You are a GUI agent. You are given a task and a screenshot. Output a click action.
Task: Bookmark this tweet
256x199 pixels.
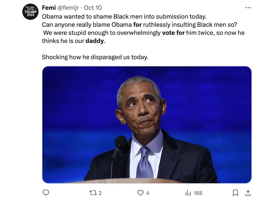pyautogui.click(x=235, y=193)
